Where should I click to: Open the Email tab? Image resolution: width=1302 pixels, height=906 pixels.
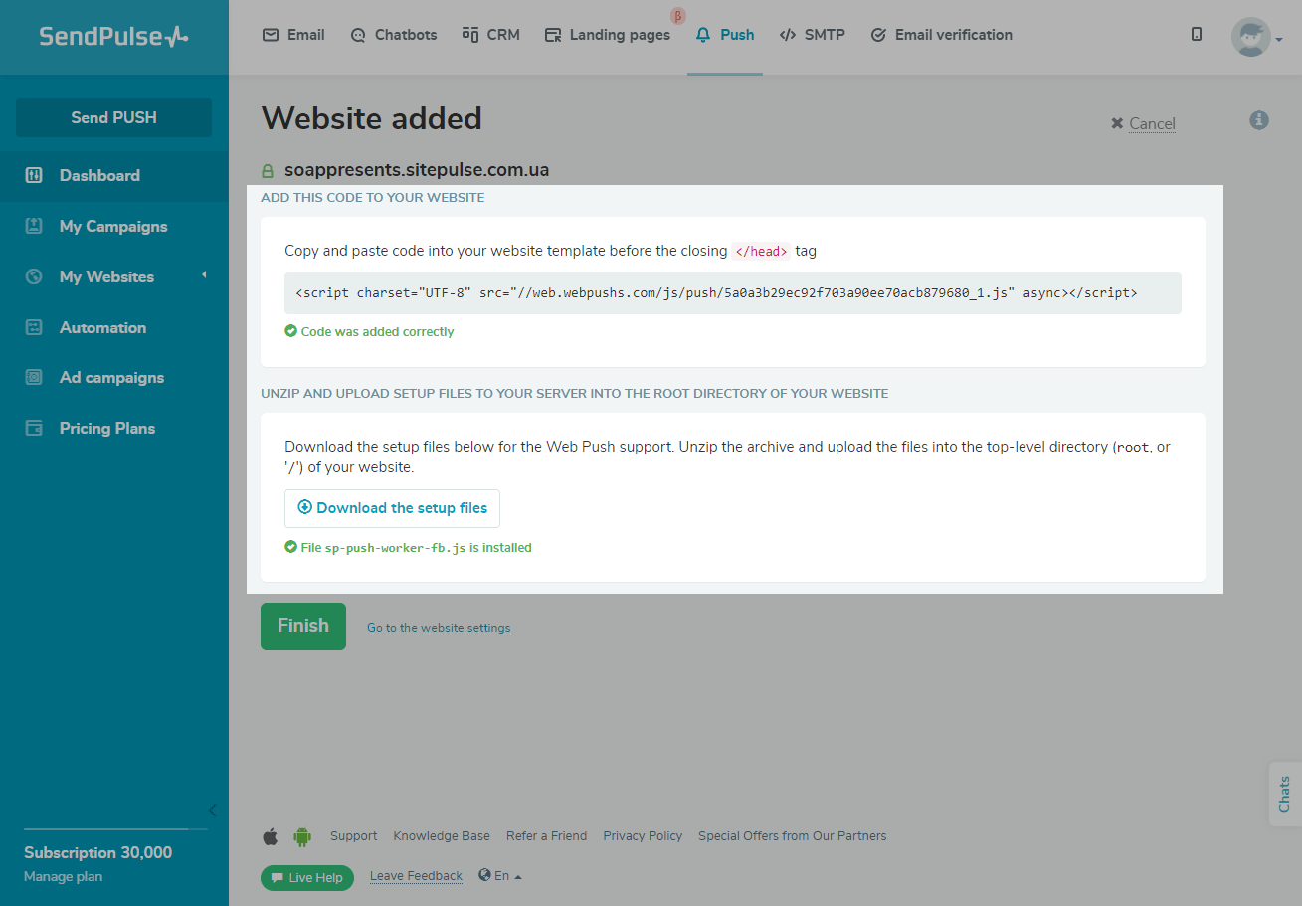[x=293, y=35]
